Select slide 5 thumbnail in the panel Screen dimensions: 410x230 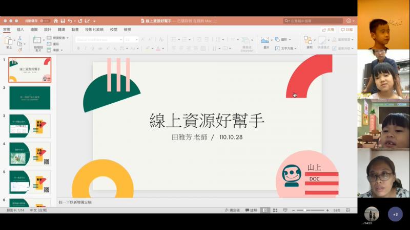(x=30, y=182)
